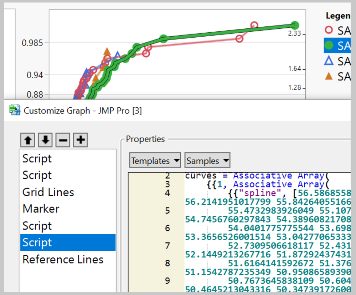
Task: Click the blue open-triangle legend marker
Action: 329,61
